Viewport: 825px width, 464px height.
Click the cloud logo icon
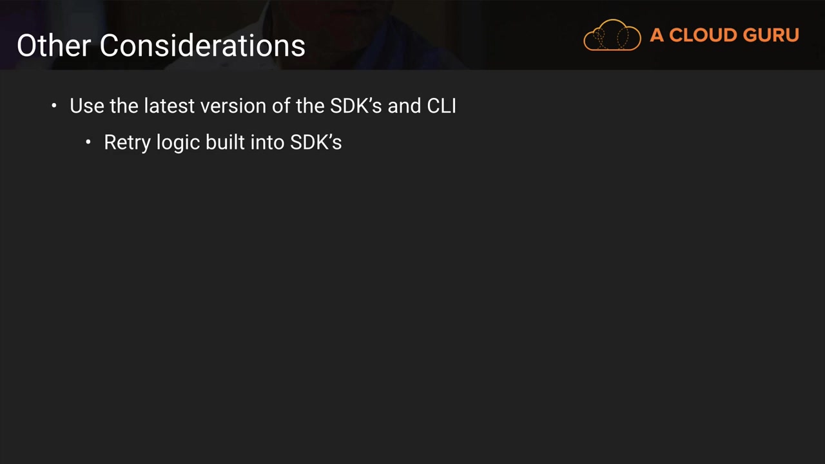point(612,35)
